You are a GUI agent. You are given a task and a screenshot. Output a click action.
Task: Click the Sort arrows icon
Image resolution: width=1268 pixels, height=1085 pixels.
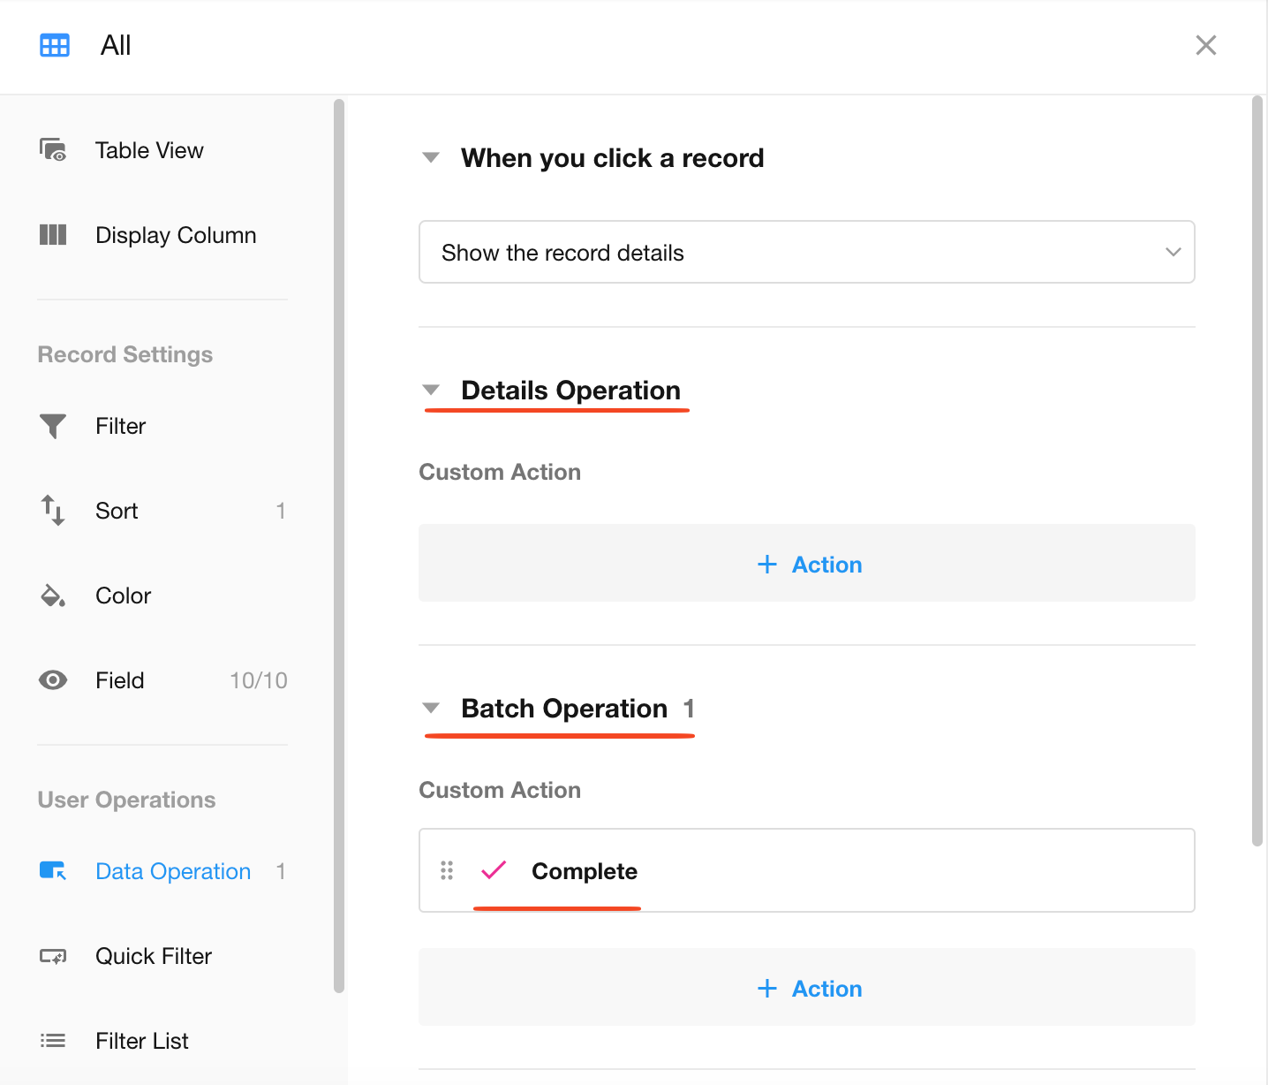click(53, 511)
